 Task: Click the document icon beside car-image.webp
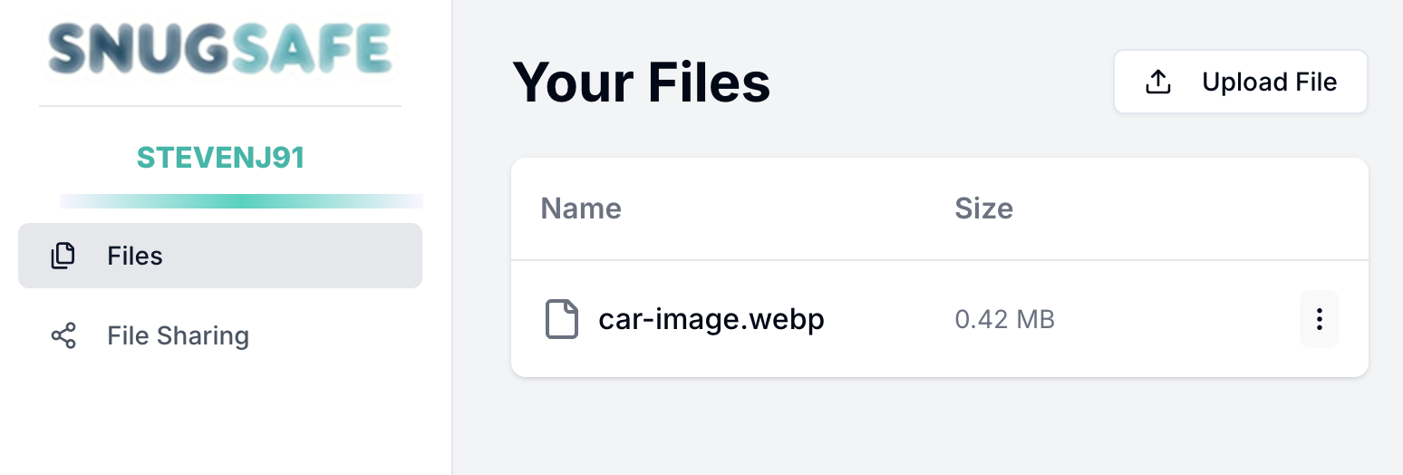point(561,319)
